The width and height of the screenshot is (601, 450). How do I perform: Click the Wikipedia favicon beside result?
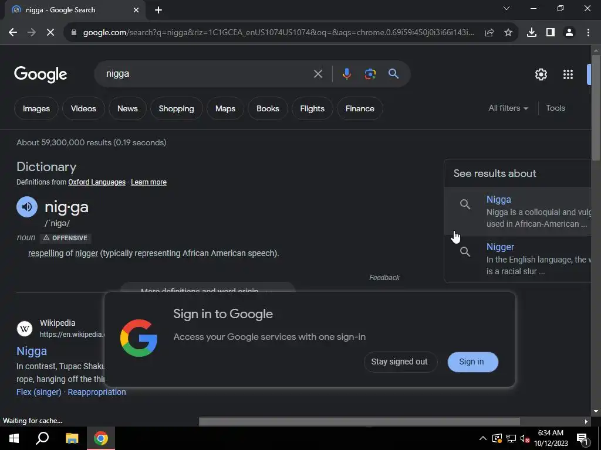(x=25, y=329)
